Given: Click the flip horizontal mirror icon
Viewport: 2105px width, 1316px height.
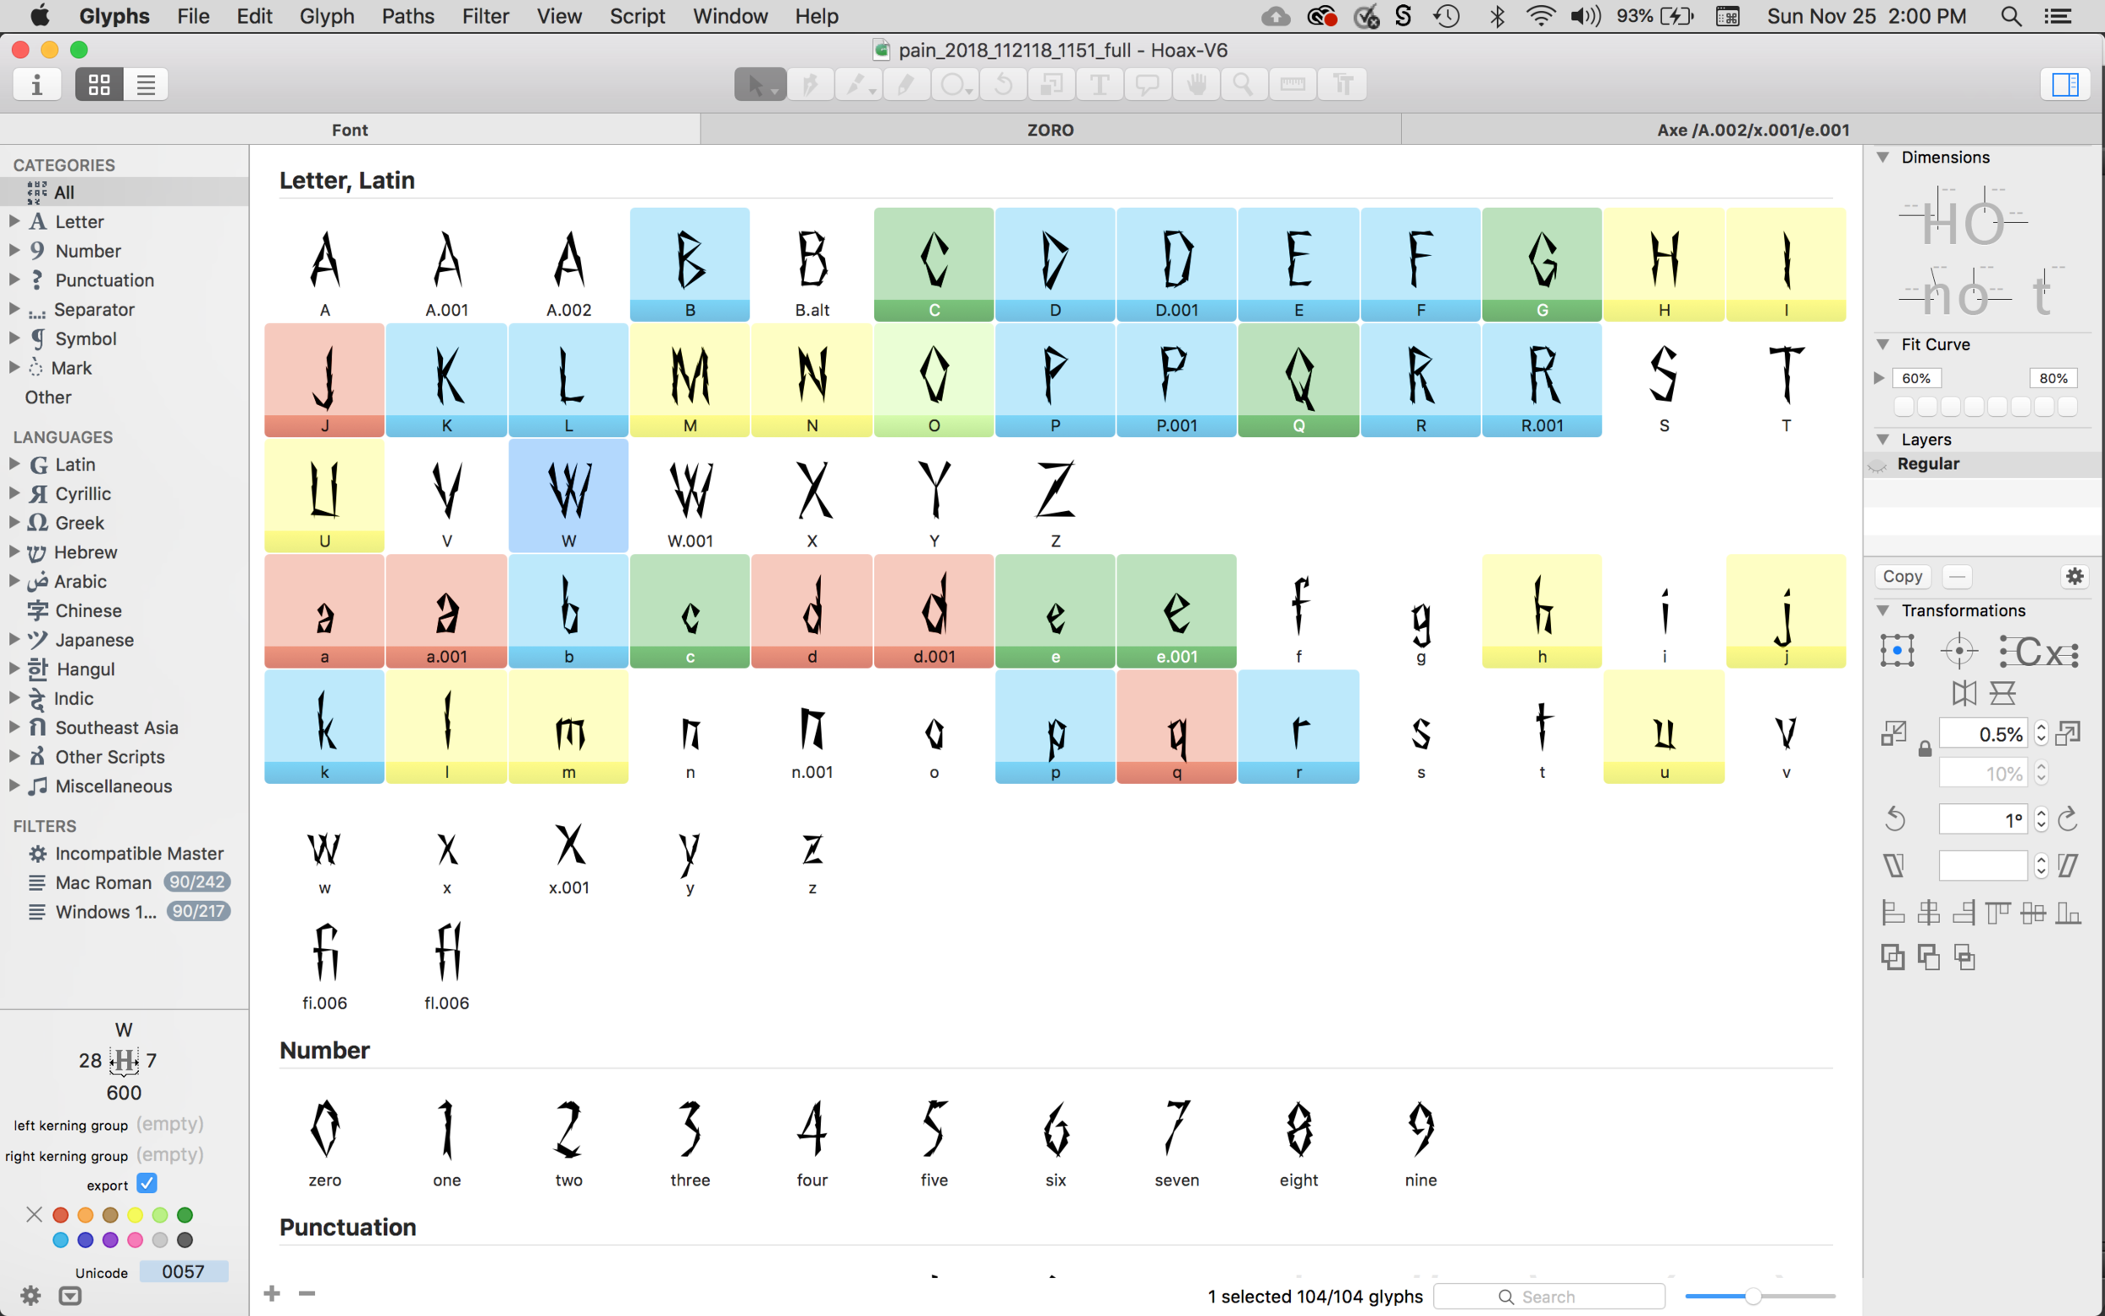Looking at the screenshot, I should coord(1964,693).
